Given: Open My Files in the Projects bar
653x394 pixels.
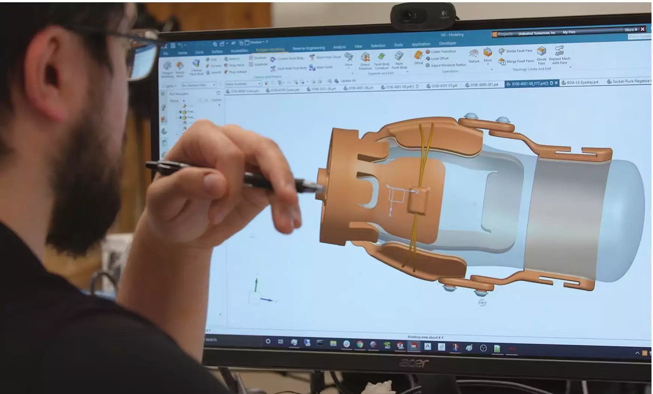Looking at the screenshot, I should click(x=569, y=32).
